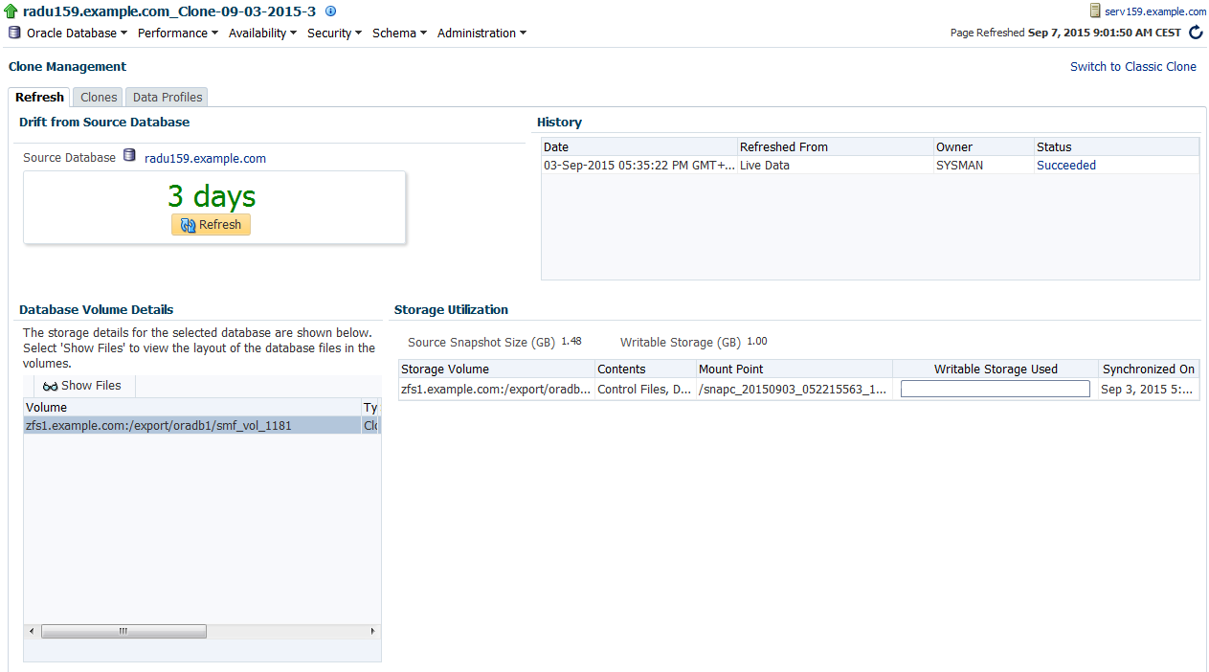Expand the Availability menu
Image resolution: width=1209 pixels, height=672 pixels.
[x=262, y=33]
